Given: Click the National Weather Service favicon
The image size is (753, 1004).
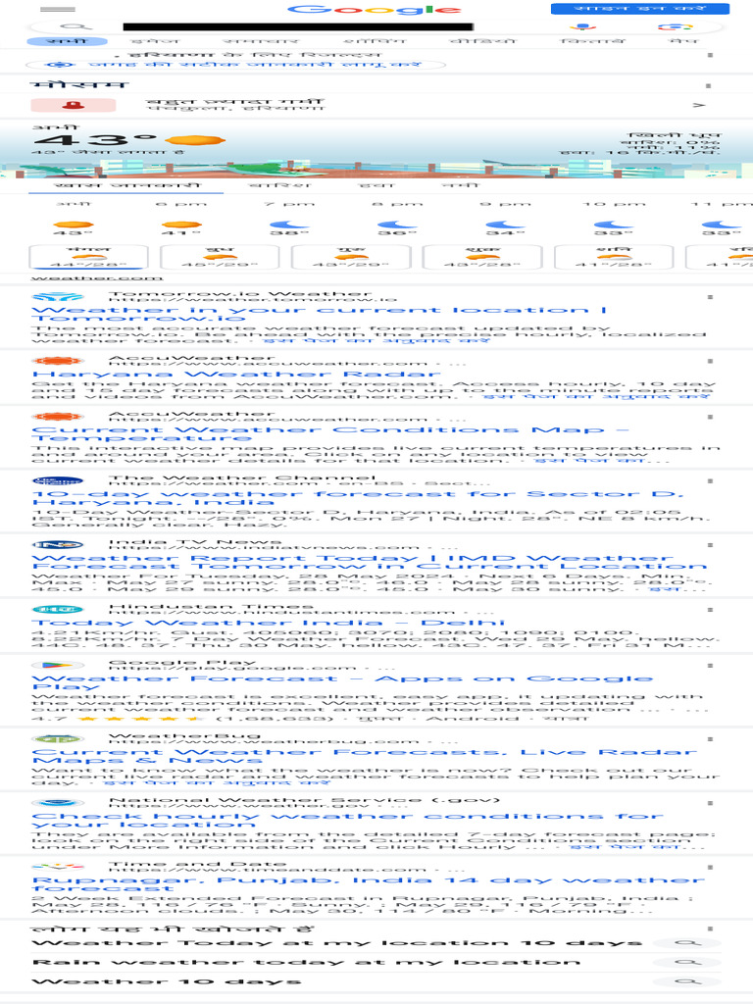Looking at the screenshot, I should (x=58, y=803).
